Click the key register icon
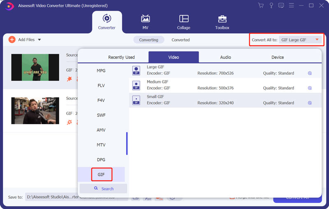This screenshot has height=209, width=329. coord(271,5)
